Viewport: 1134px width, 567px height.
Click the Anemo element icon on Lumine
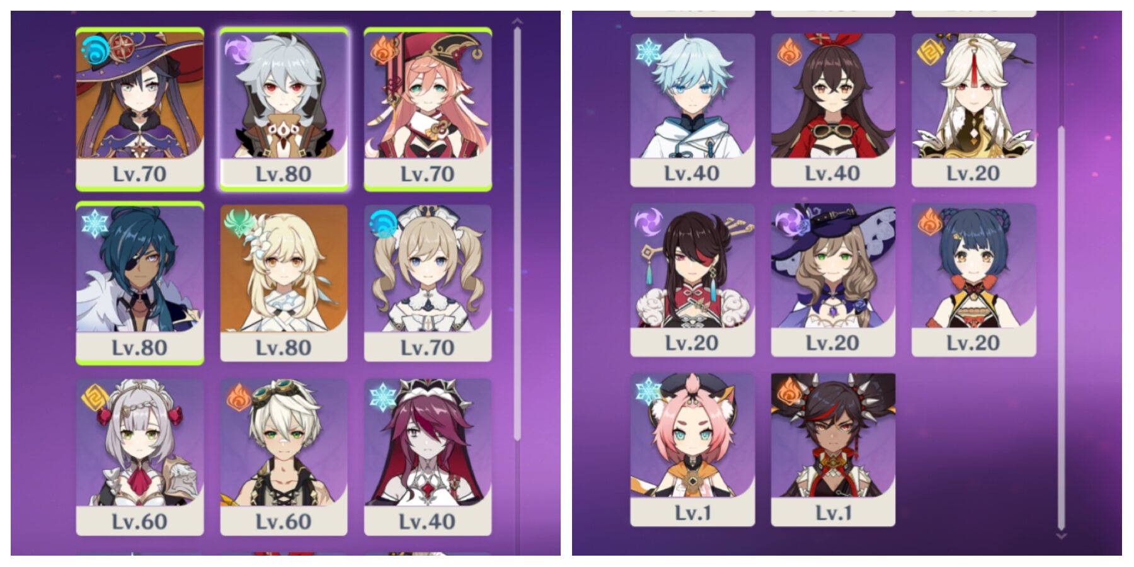[240, 223]
